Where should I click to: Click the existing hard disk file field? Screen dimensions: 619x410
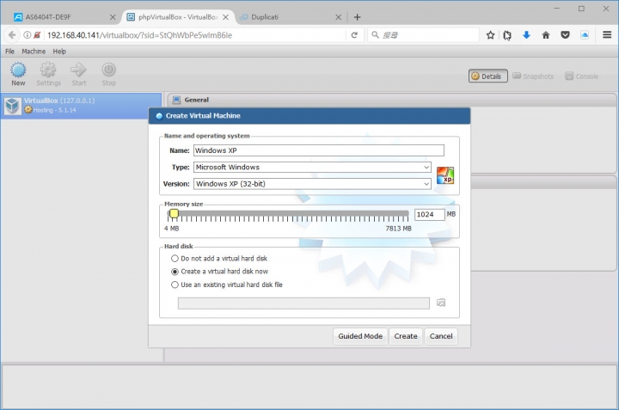click(x=303, y=303)
